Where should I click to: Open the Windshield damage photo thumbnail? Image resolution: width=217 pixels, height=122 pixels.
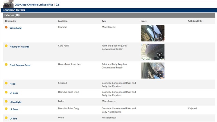153,33
